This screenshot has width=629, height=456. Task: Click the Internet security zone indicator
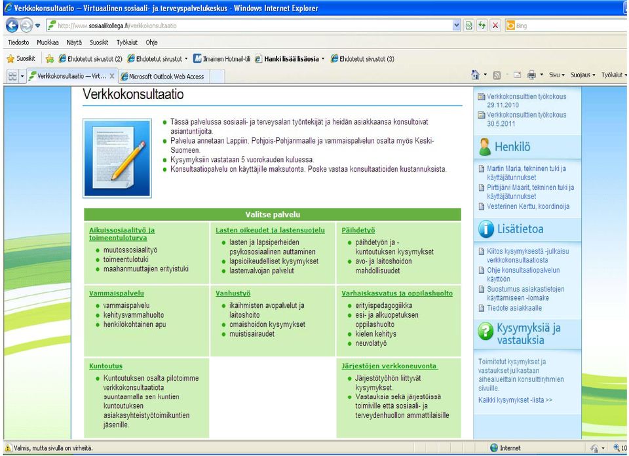point(505,448)
